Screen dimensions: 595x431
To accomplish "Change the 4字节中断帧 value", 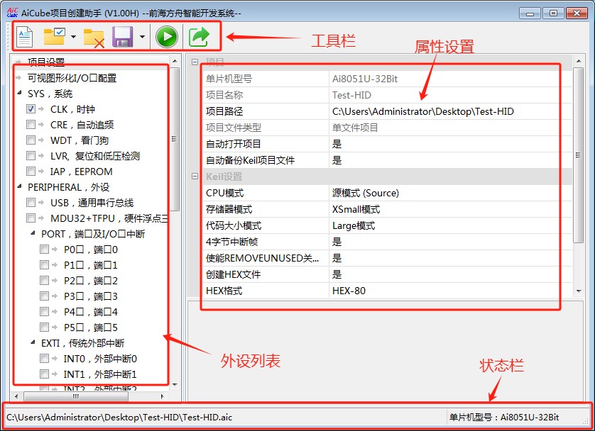I will (450, 242).
